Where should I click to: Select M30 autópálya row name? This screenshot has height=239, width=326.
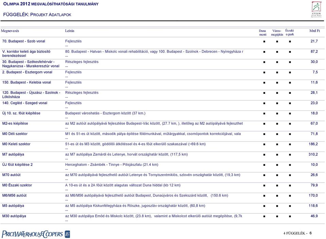point(14,216)
